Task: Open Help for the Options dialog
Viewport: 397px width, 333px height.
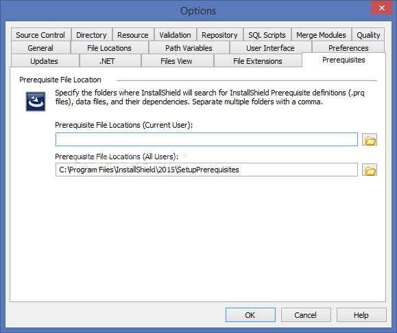Action: (x=361, y=315)
